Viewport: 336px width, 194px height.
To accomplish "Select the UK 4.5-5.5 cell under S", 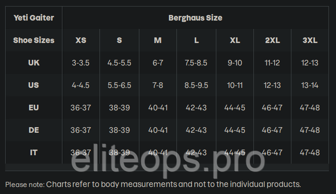I will click(x=119, y=63).
